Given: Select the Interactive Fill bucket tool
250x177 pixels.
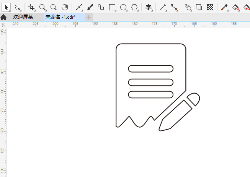Looking at the screenshot, I should point(236,8).
